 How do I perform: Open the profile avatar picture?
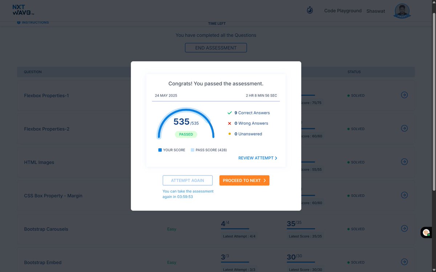[402, 11]
